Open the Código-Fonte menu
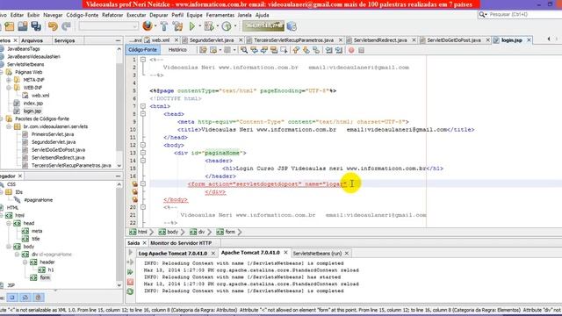This screenshot has width=562, height=316. (x=82, y=15)
